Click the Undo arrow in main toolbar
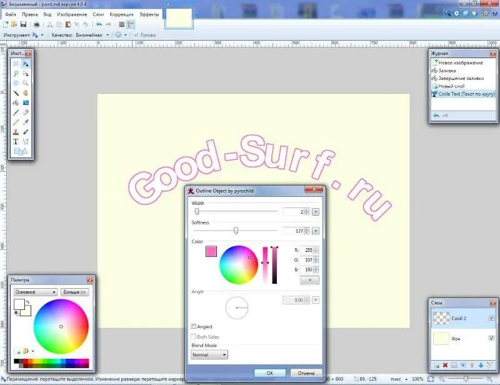500x385 pixels. pos(99,24)
